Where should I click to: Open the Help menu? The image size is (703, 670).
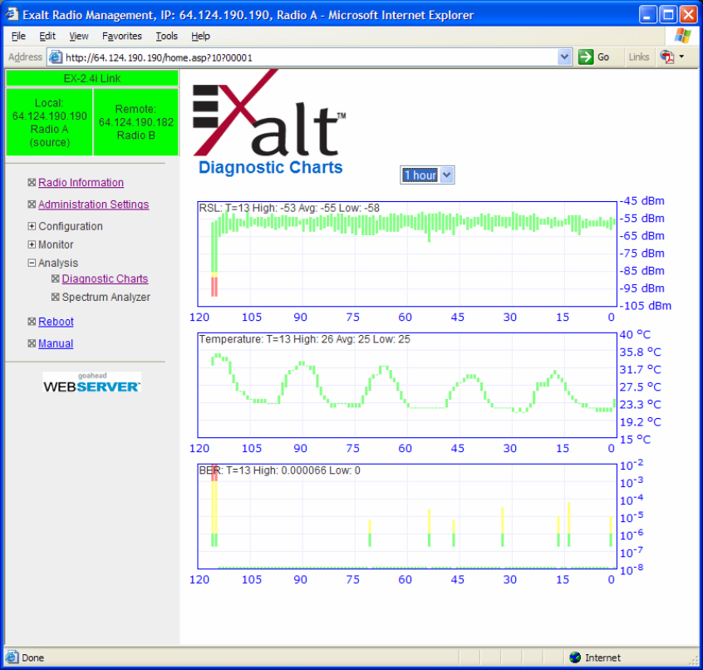point(200,36)
